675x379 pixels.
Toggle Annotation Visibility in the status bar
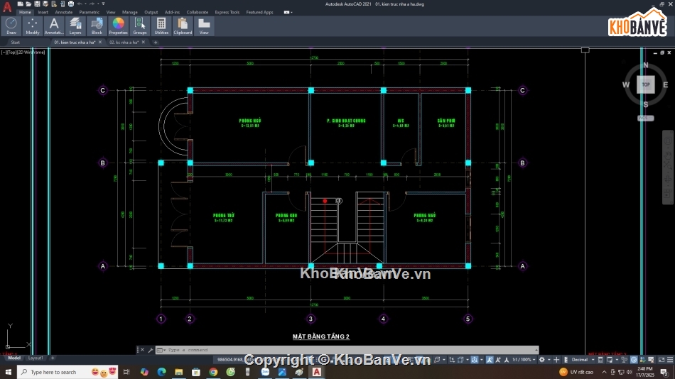click(x=490, y=360)
